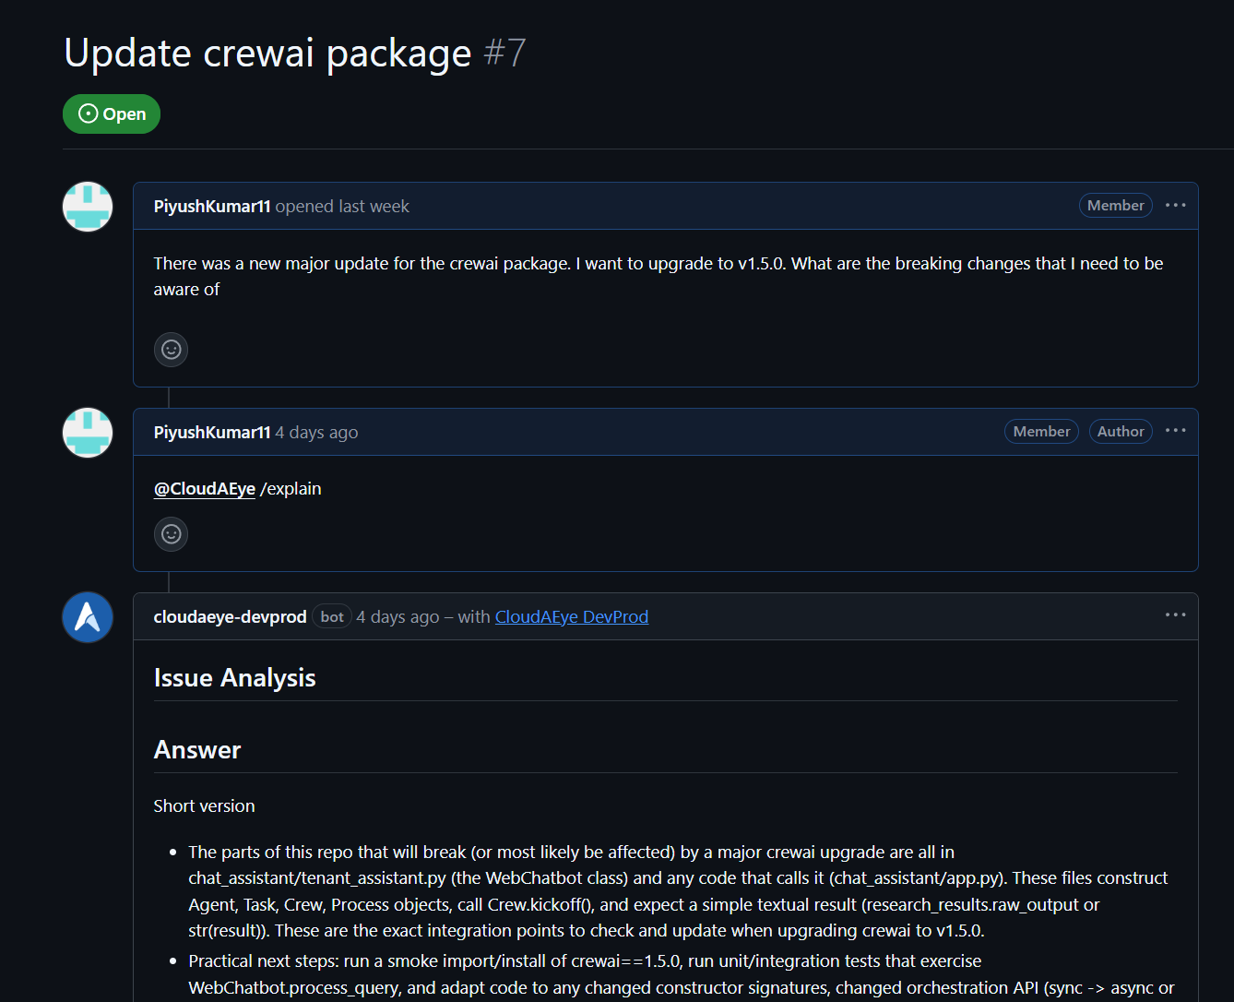1234x1002 pixels.
Task: Click the green Open status badge
Action: (112, 114)
